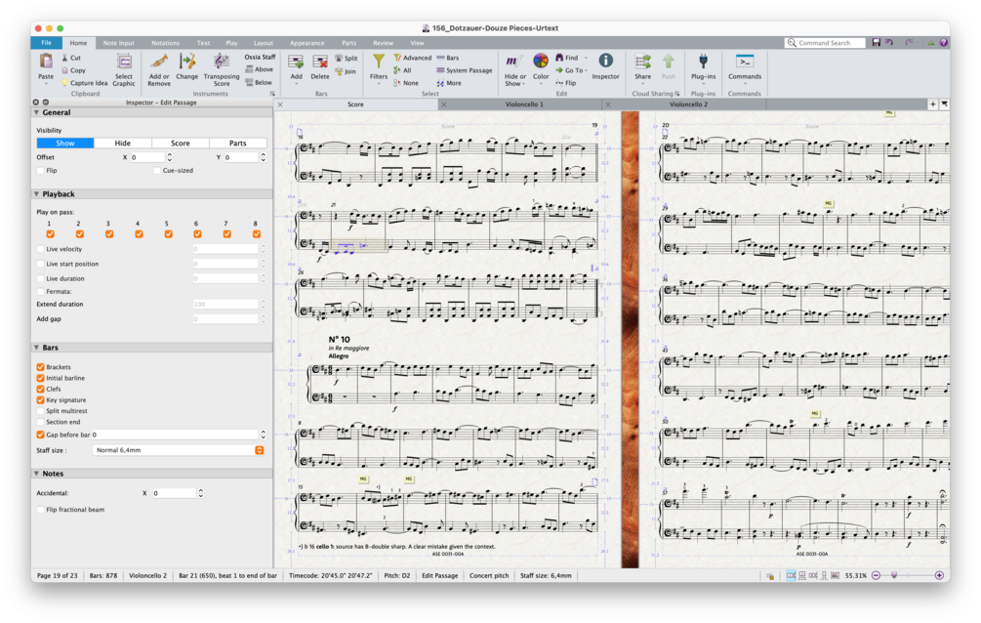981x623 pixels.
Task: Open the Share tool in Cloud Sharing
Action: click(x=643, y=62)
